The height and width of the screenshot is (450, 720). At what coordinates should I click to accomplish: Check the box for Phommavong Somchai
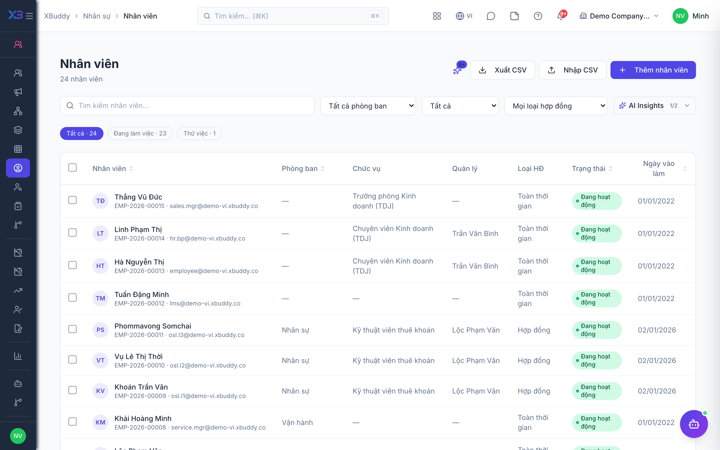tap(72, 329)
